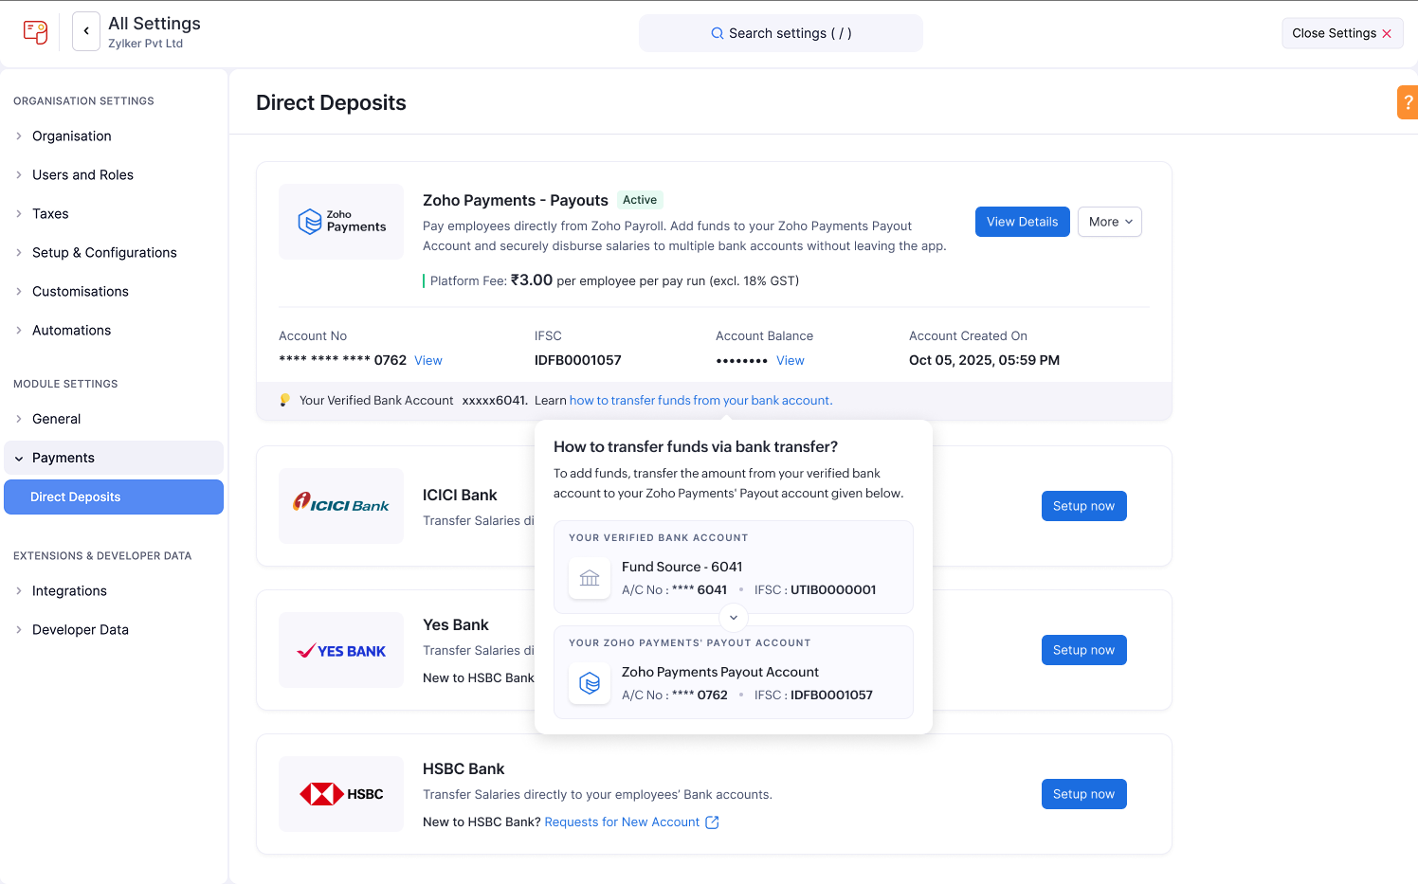This screenshot has width=1418, height=885.
Task: Select Direct Deposits in the sidebar
Action: click(x=76, y=497)
